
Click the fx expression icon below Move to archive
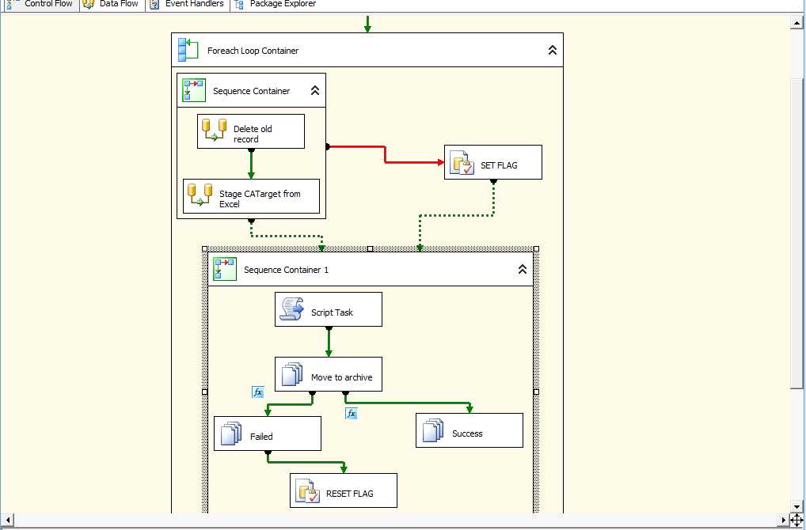351,414
